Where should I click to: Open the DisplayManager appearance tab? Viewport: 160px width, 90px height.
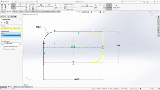(x=15, y=17)
